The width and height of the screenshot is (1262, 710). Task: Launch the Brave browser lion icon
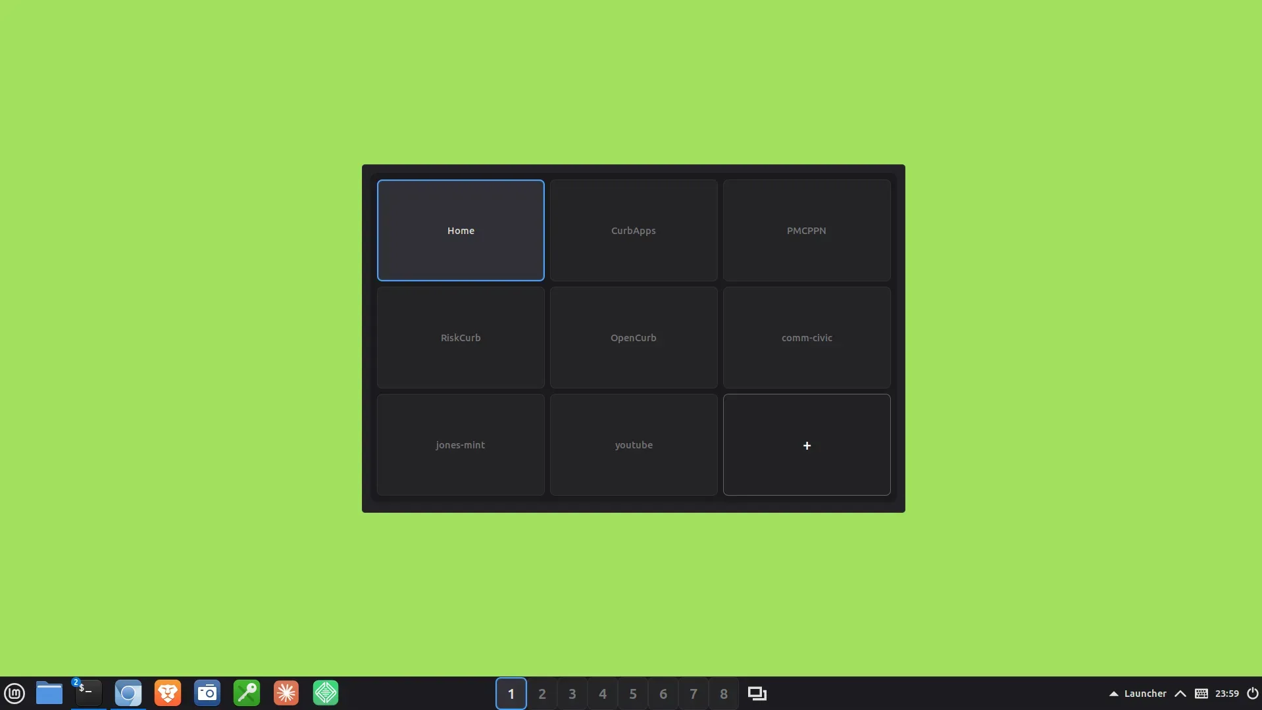point(168,694)
